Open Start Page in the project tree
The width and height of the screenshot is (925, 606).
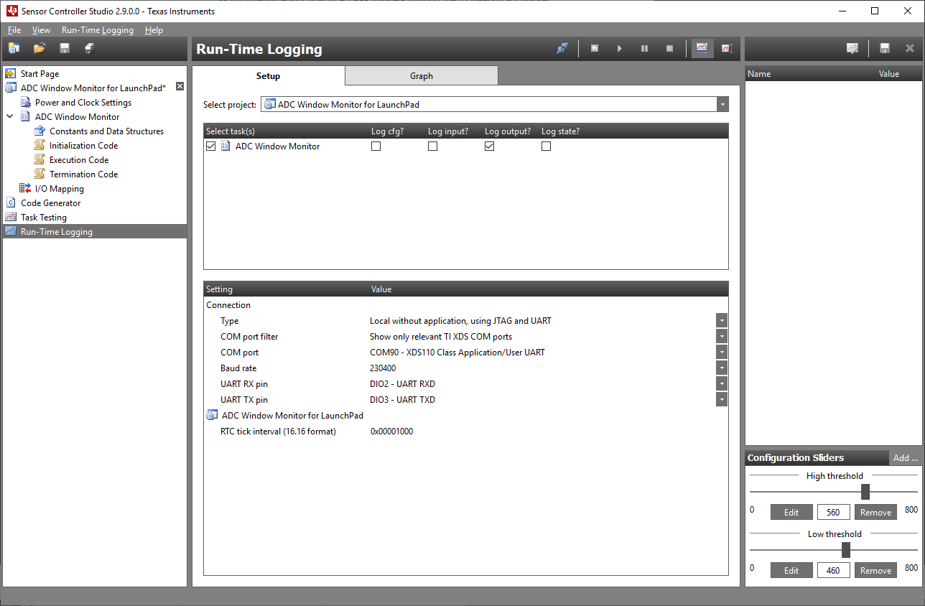[x=39, y=73]
